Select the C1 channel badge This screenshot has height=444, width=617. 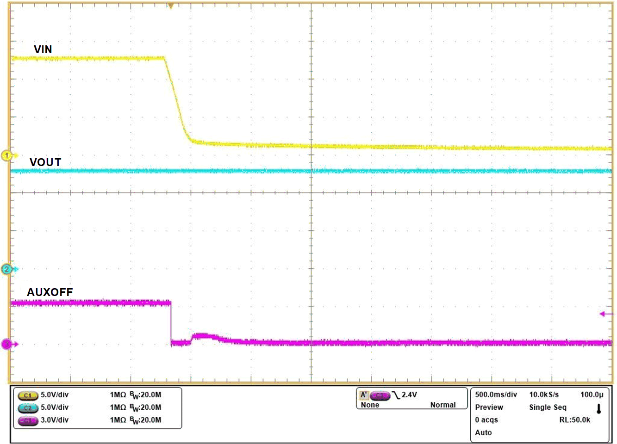pos(27,396)
